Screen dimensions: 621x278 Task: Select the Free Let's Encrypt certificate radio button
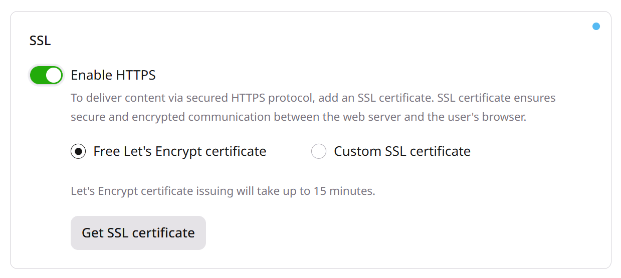78,151
